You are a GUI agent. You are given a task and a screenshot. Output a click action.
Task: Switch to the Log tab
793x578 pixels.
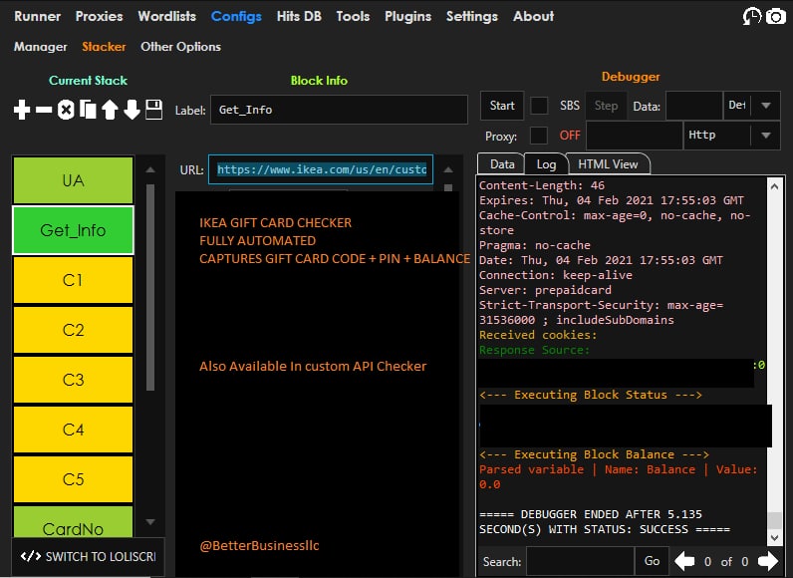coord(546,163)
